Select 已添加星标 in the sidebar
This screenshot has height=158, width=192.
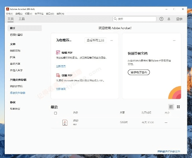pyautogui.click(x=16, y=35)
